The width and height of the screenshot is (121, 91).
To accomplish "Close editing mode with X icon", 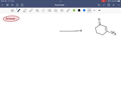I will (x=114, y=5).
